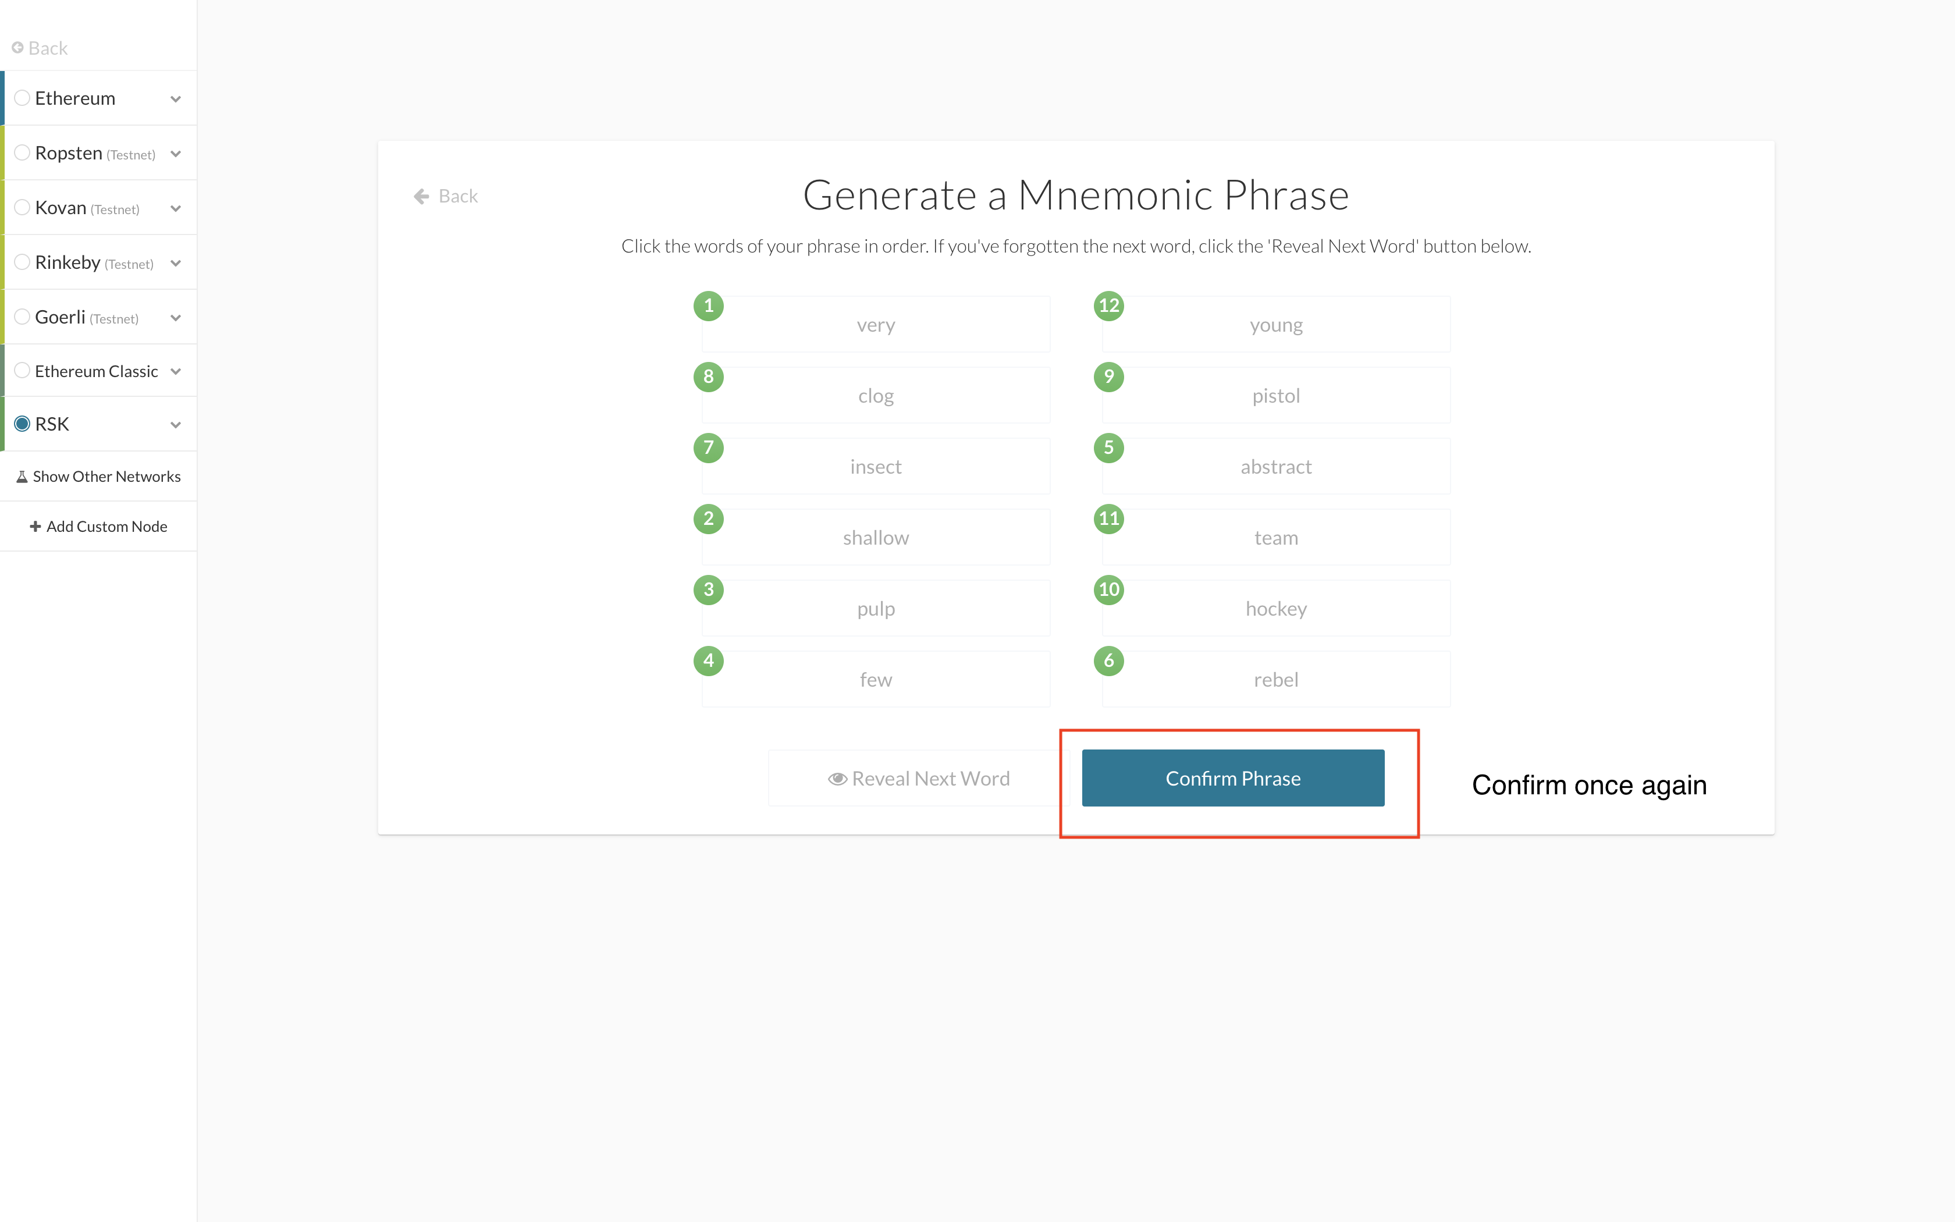1955x1222 pixels.
Task: Click the word 'abstract'
Action: point(1275,466)
